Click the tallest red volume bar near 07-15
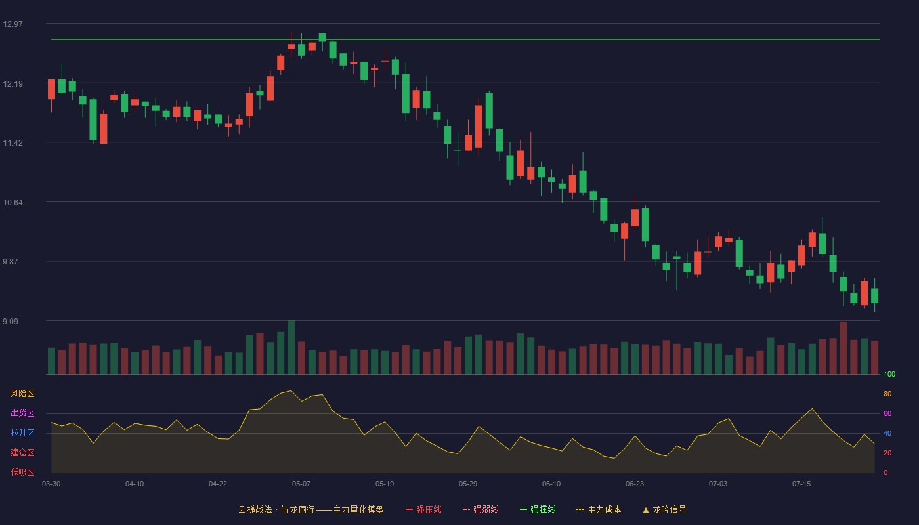The image size is (919, 525). 844,348
